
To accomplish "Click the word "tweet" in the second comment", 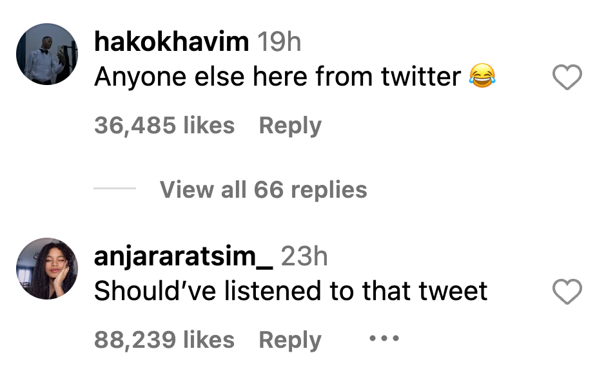I will 453,291.
